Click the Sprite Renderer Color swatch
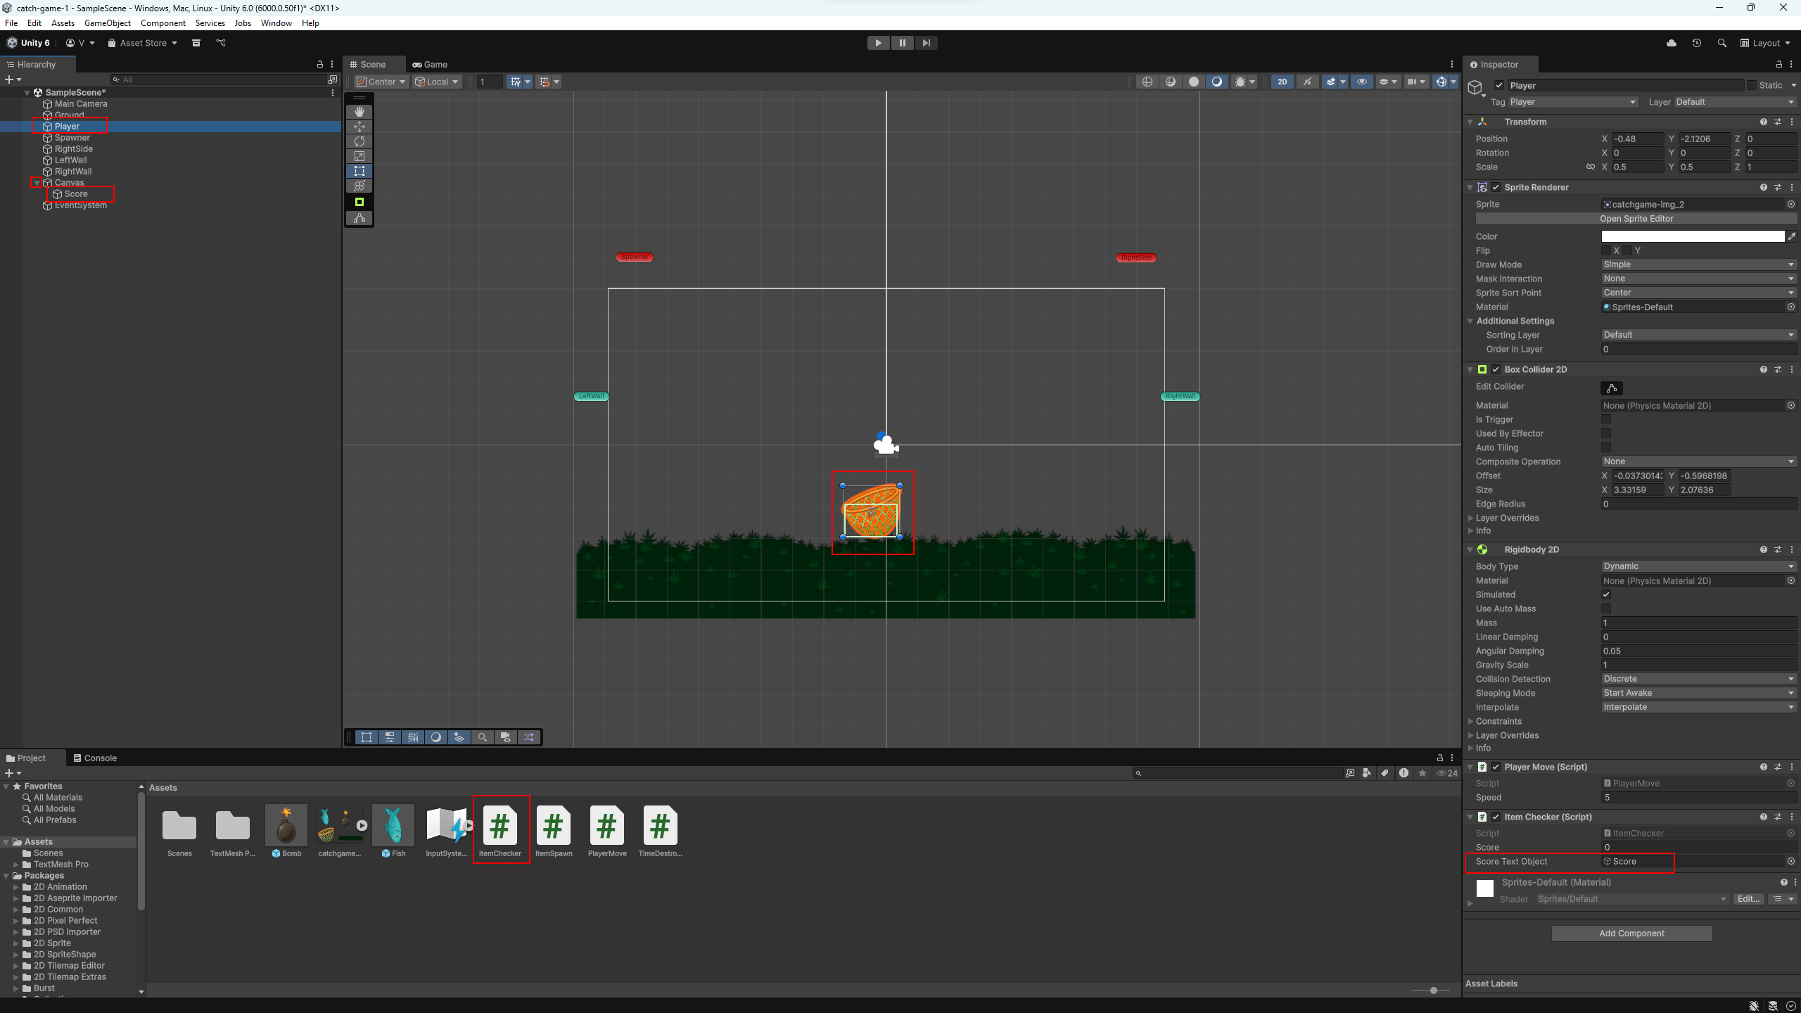Screen dimensions: 1801x1013 1693,236
